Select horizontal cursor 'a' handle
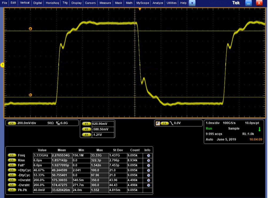Viewport: 268px width, 198px height. (x=30, y=29)
